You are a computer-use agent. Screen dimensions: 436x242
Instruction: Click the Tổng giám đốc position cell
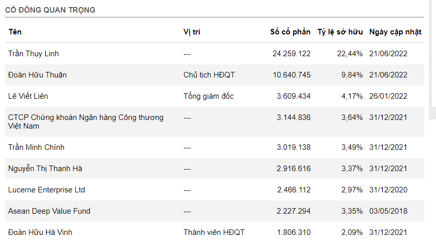point(208,96)
